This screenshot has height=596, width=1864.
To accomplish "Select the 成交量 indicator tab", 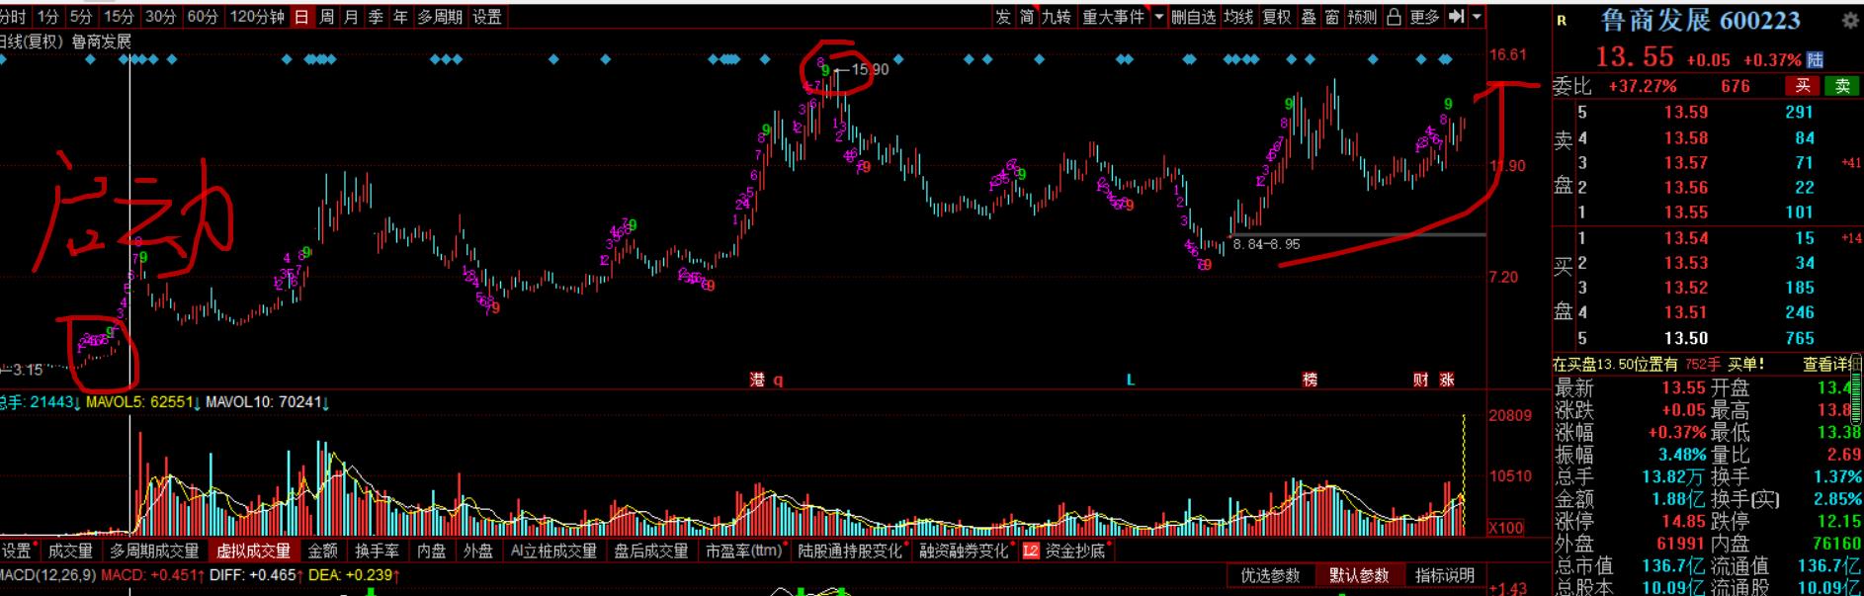I will coord(70,551).
